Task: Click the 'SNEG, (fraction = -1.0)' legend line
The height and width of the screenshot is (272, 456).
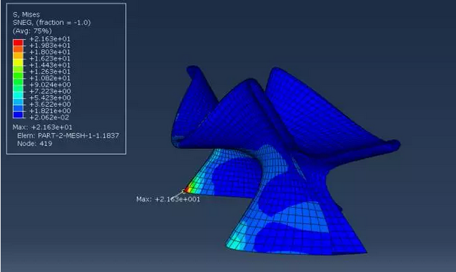Action: pos(51,23)
